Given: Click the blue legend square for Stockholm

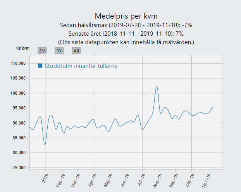Looking at the screenshot, I should pos(40,66).
